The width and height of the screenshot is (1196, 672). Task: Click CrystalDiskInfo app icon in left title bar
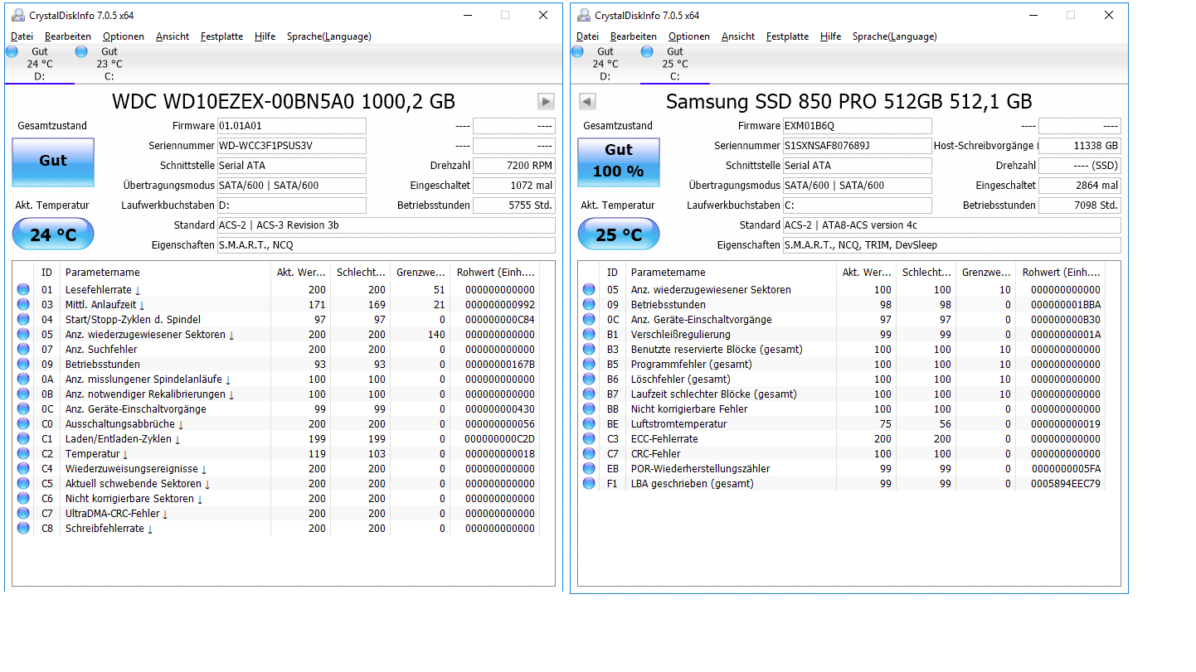(x=17, y=15)
